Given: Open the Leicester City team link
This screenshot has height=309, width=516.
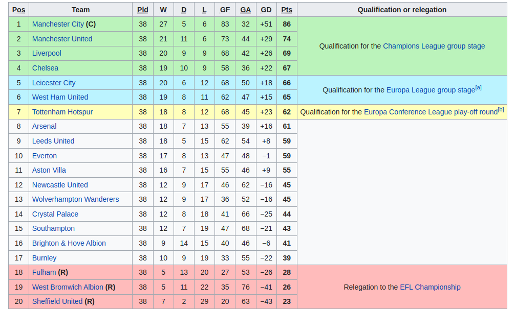Looking at the screenshot, I should pyautogui.click(x=54, y=83).
